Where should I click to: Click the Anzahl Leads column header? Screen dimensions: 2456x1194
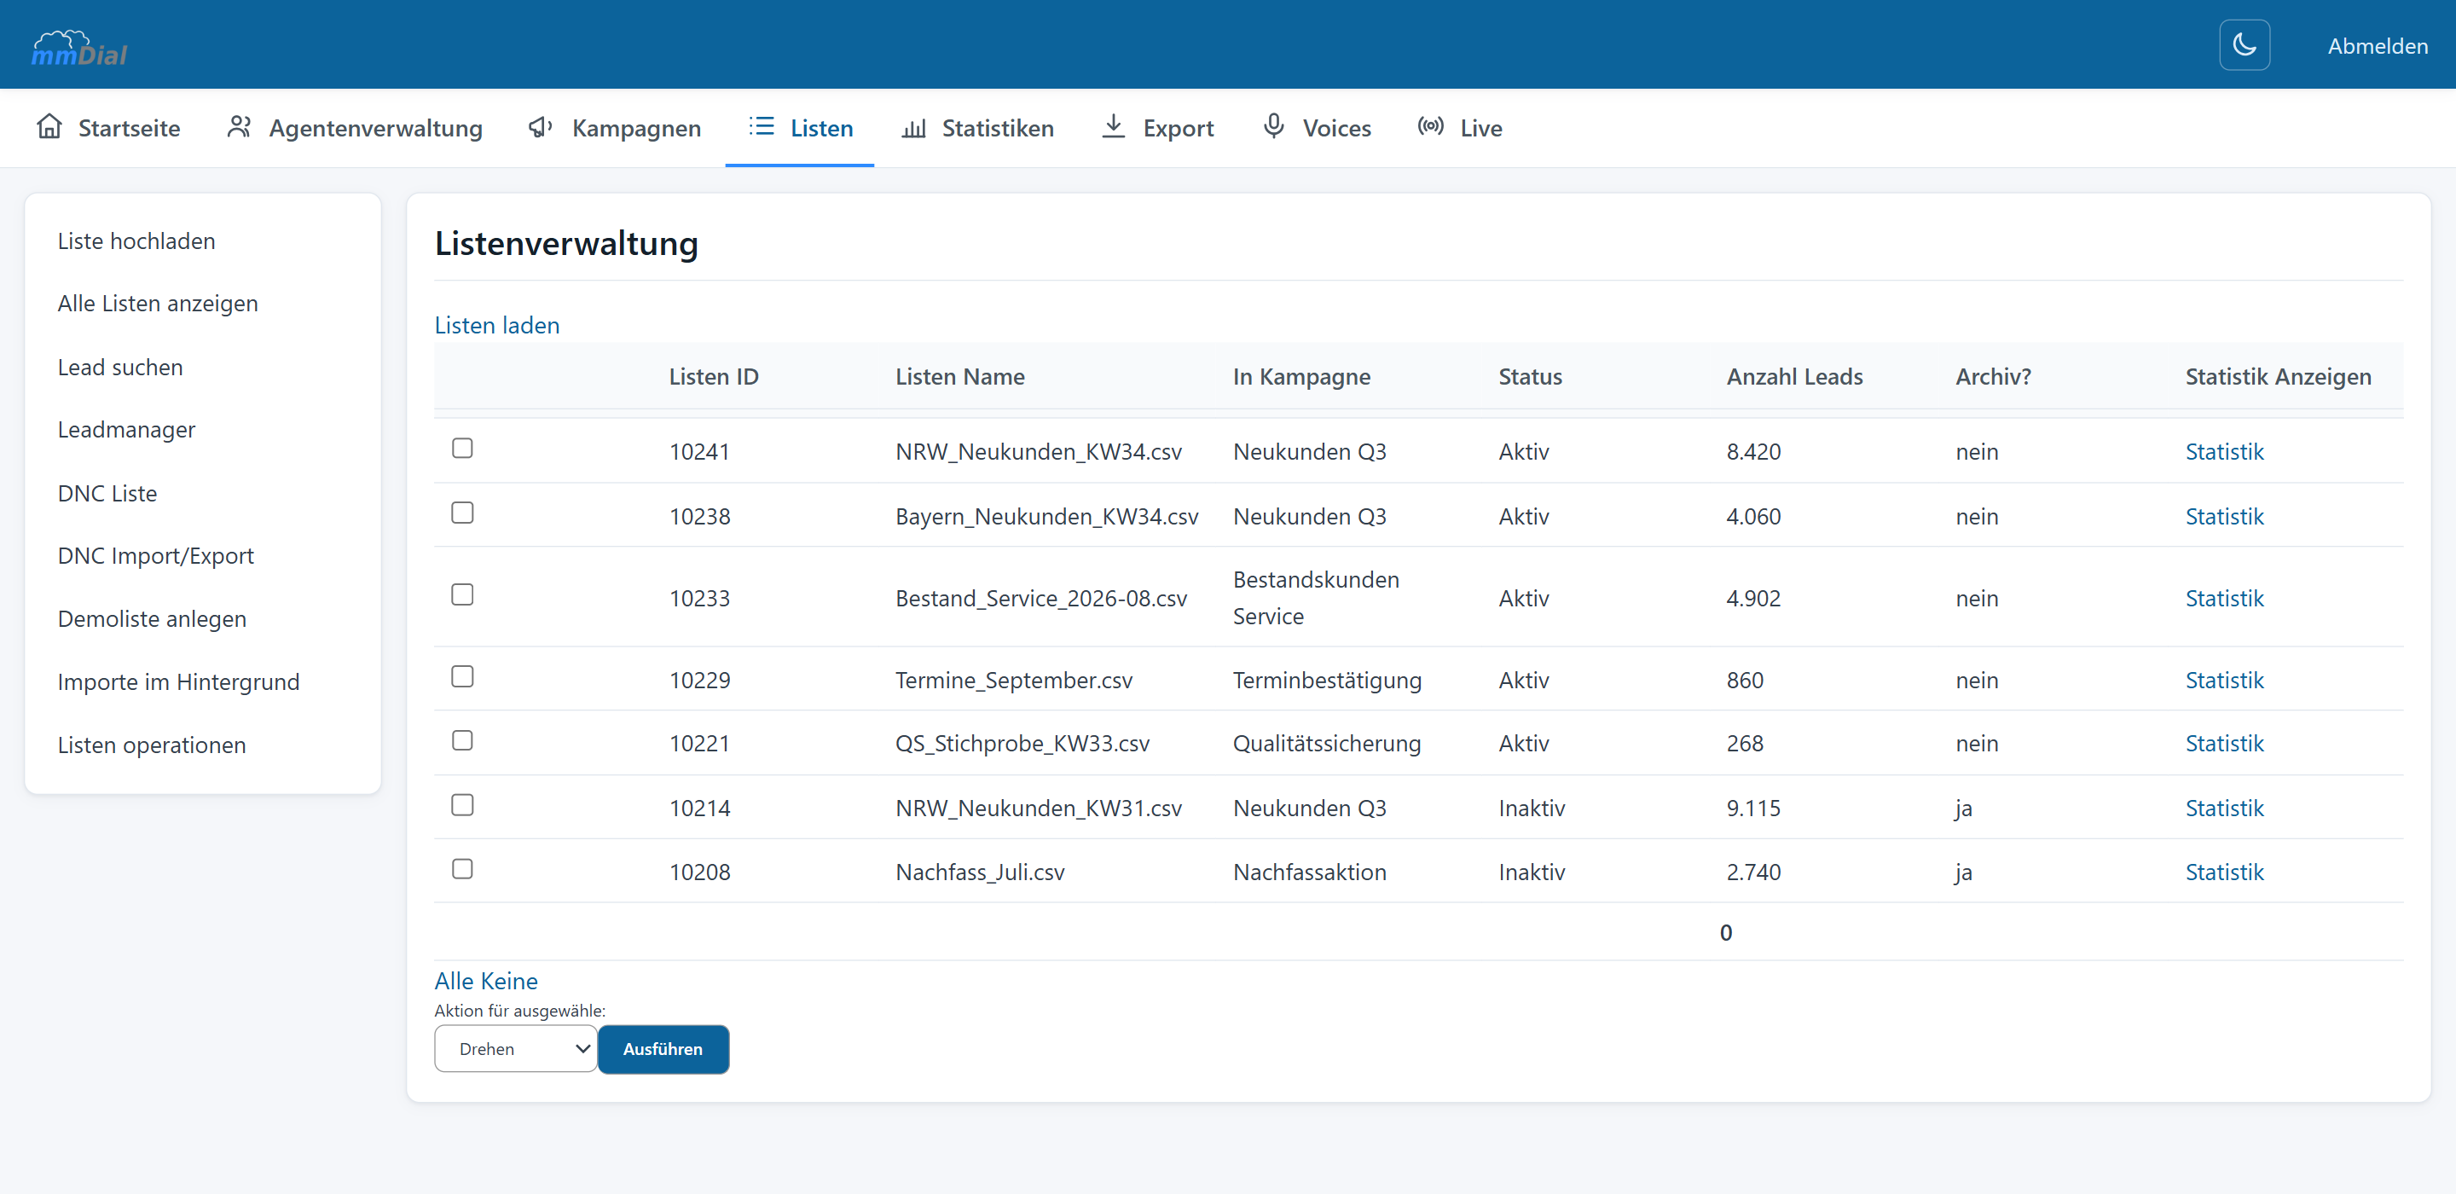tap(1793, 377)
